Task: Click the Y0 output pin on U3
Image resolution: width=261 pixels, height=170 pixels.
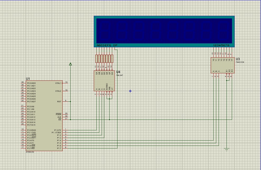Action: (x=214, y=60)
